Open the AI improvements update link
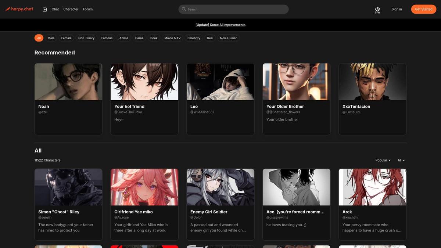The width and height of the screenshot is (441, 248). pos(220,25)
